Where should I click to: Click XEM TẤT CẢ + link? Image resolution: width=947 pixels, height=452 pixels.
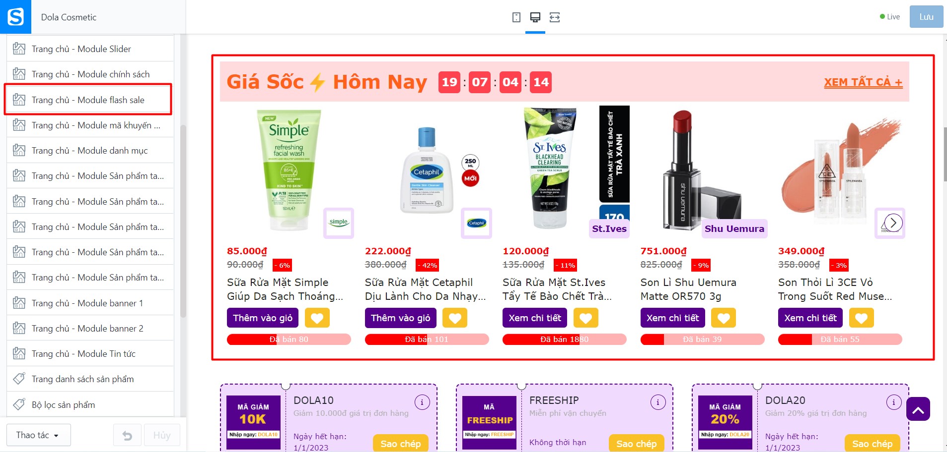863,82
